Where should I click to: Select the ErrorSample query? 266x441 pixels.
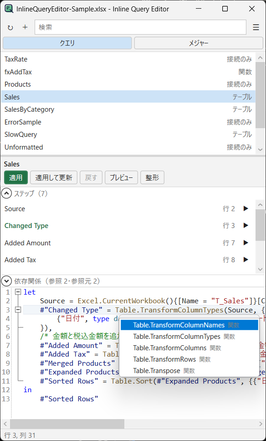[128, 122]
